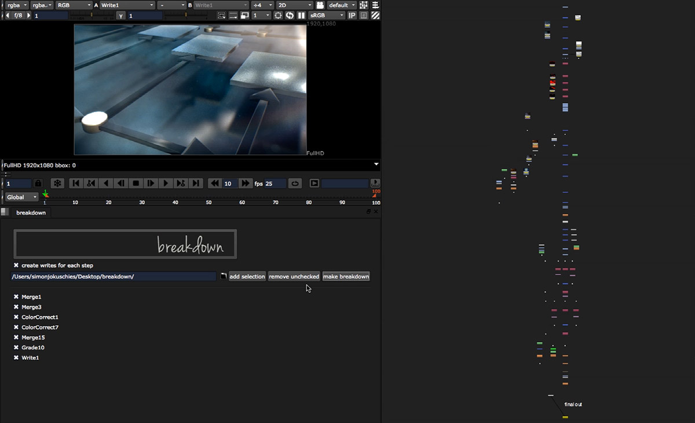Image resolution: width=695 pixels, height=423 pixels.
Task: Open the A input Write1 dropdown
Action: pos(127,5)
